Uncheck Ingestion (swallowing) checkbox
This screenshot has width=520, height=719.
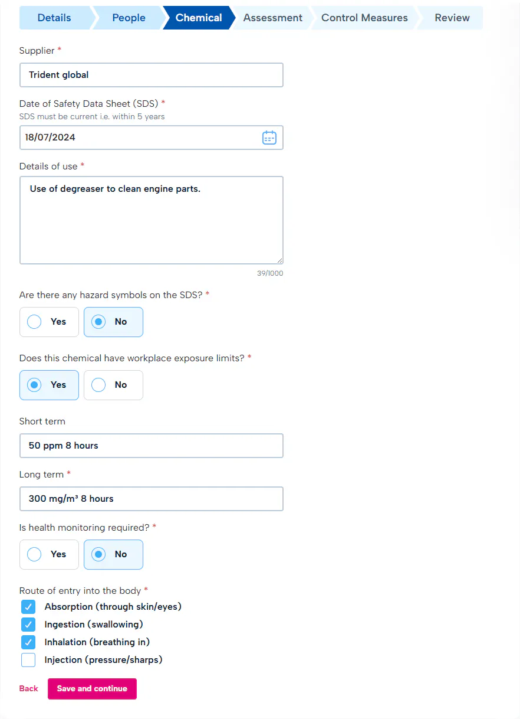click(28, 625)
